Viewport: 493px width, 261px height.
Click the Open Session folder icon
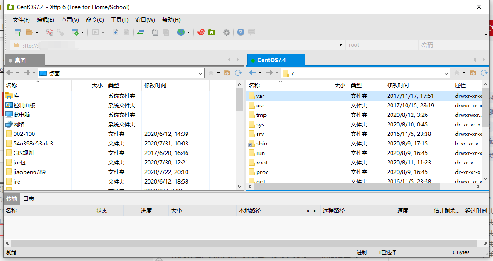pyautogui.click(x=29, y=32)
